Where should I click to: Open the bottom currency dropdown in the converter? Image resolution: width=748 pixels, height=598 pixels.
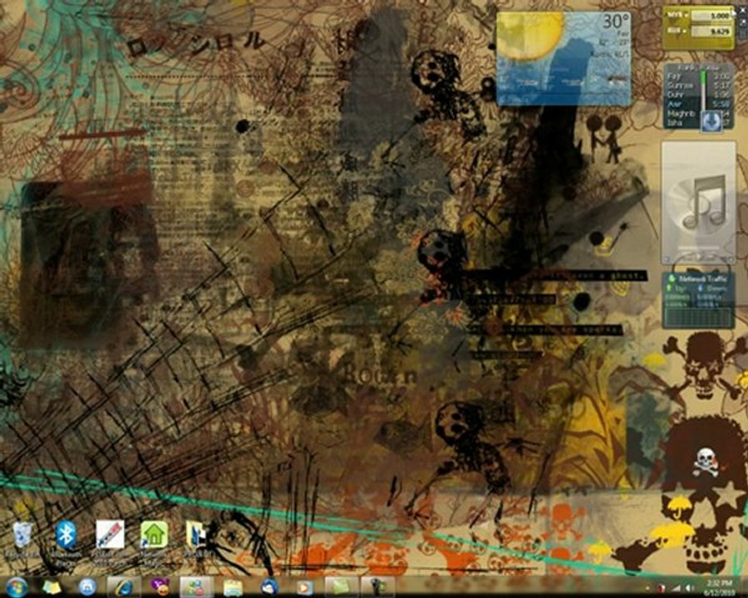click(x=677, y=31)
